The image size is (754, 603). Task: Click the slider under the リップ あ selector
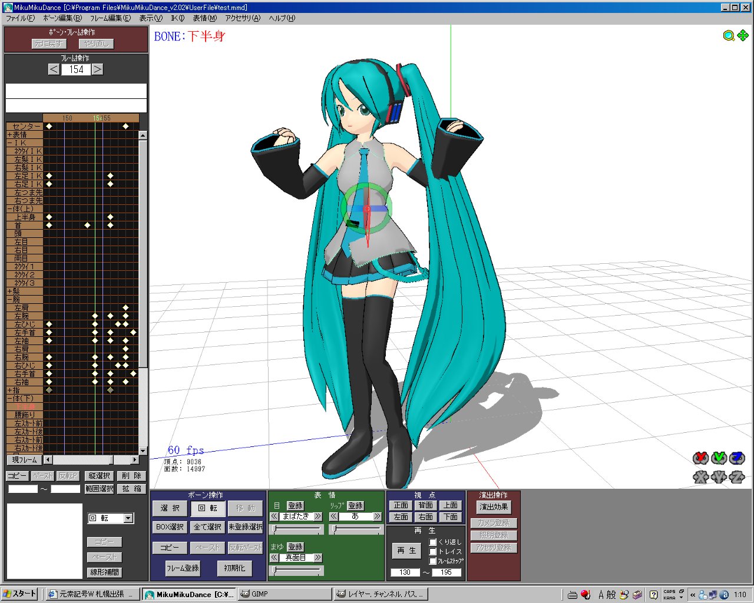coord(356,529)
